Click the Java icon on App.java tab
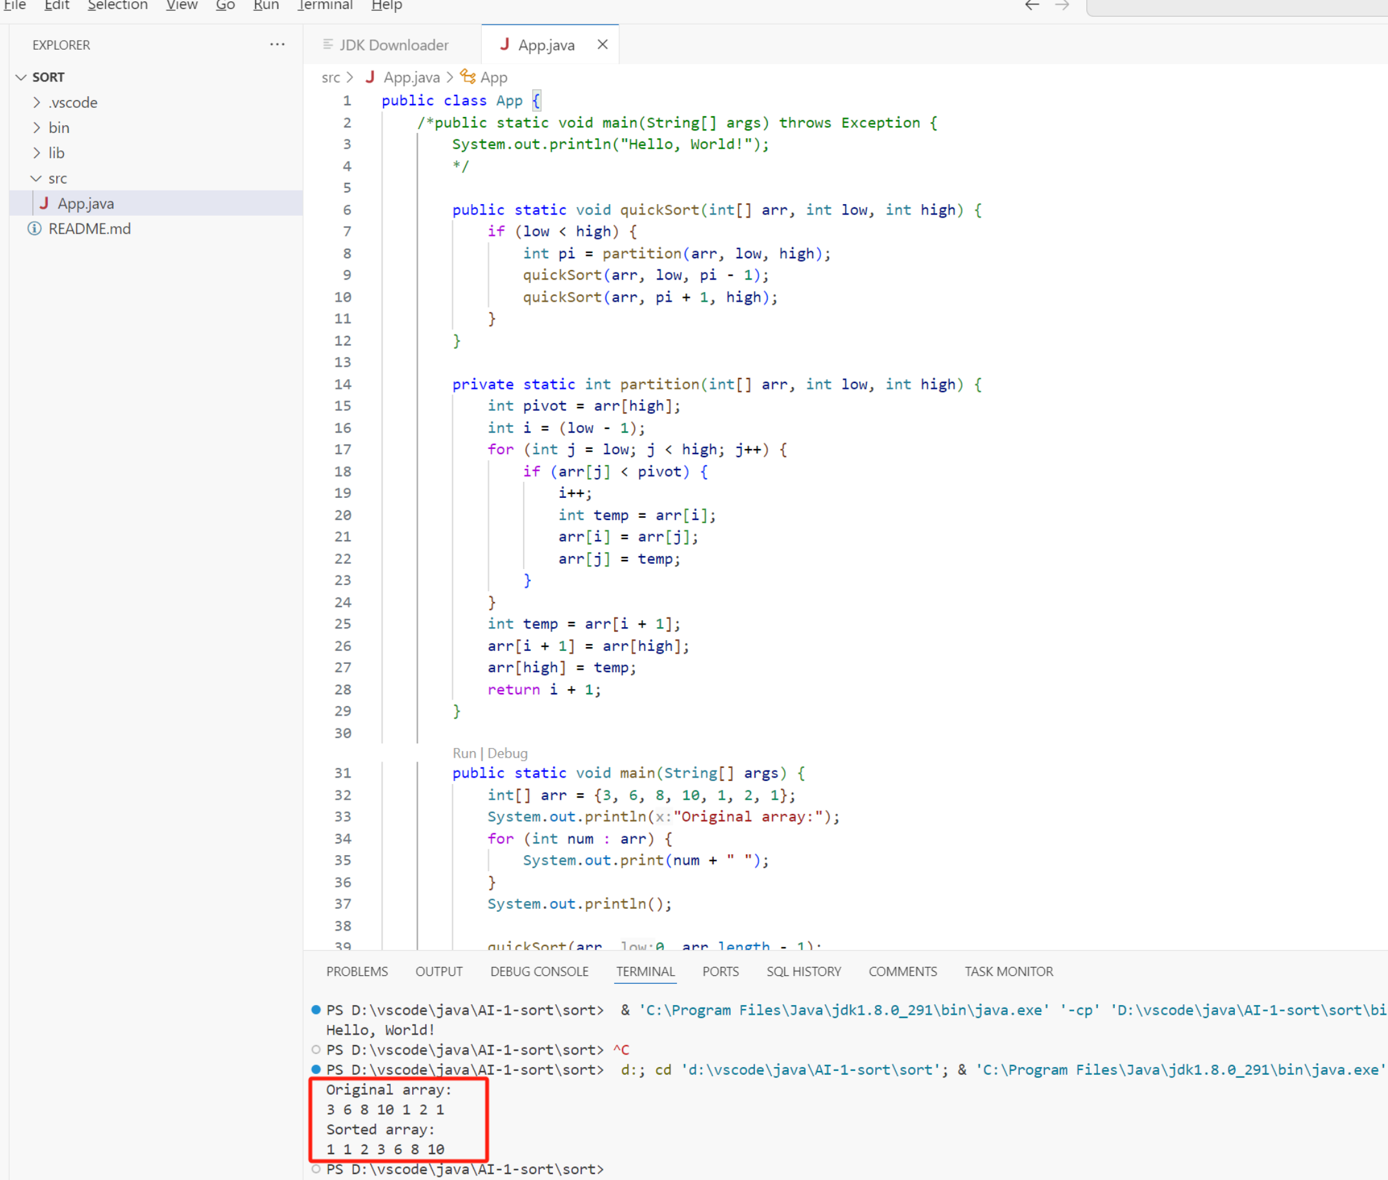The image size is (1388, 1180). click(504, 45)
